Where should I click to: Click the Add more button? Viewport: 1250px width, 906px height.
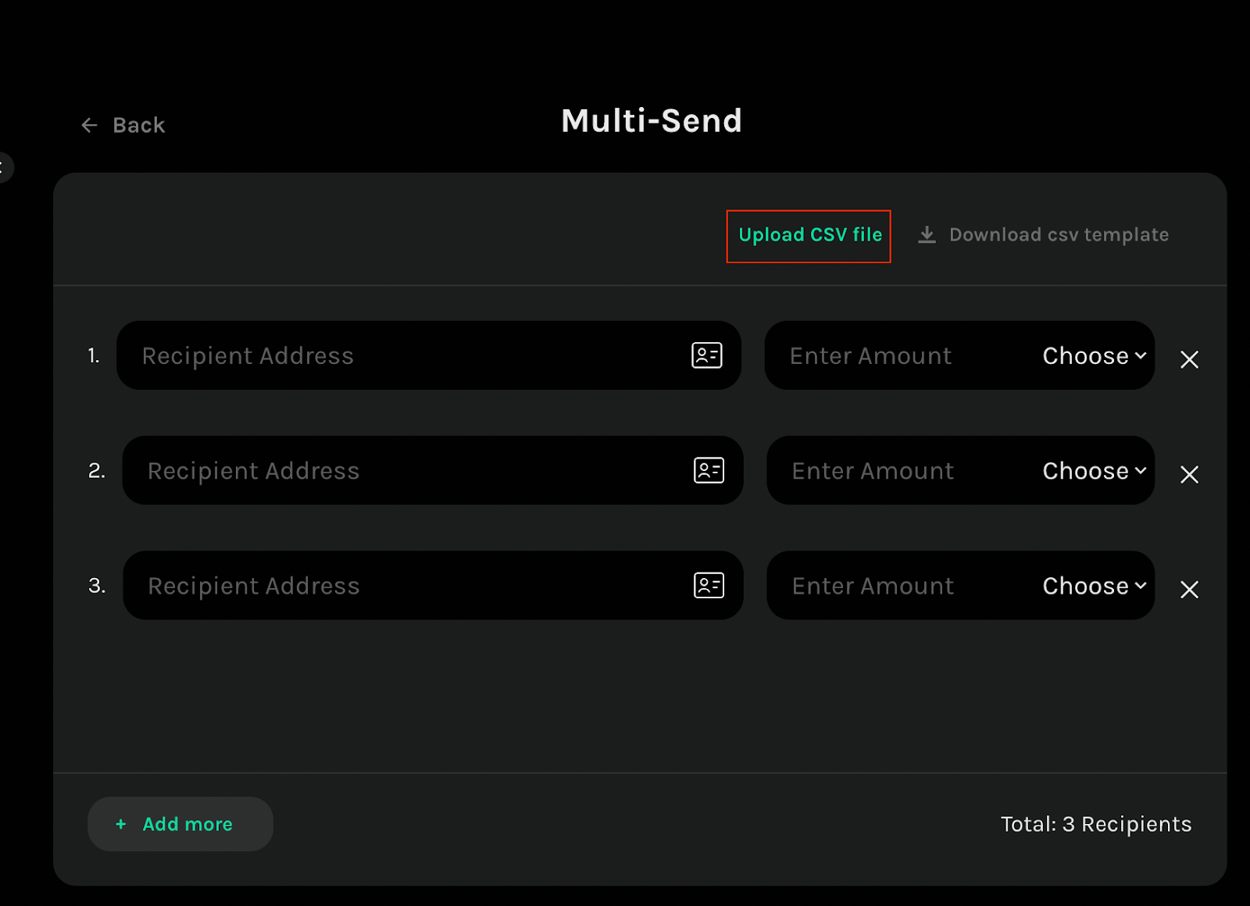[x=180, y=824]
